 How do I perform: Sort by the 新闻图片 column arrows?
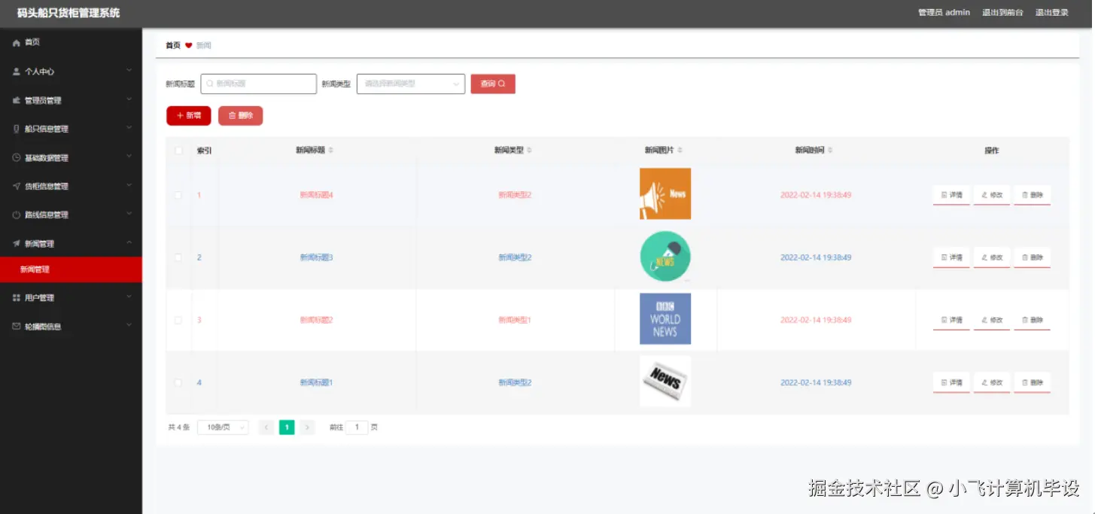coord(680,151)
